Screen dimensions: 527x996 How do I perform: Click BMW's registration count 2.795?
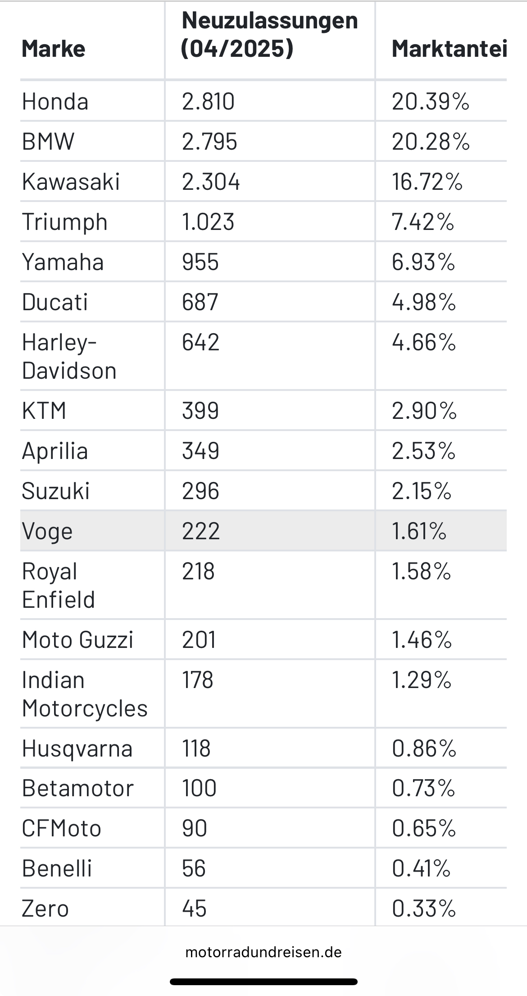click(x=209, y=142)
